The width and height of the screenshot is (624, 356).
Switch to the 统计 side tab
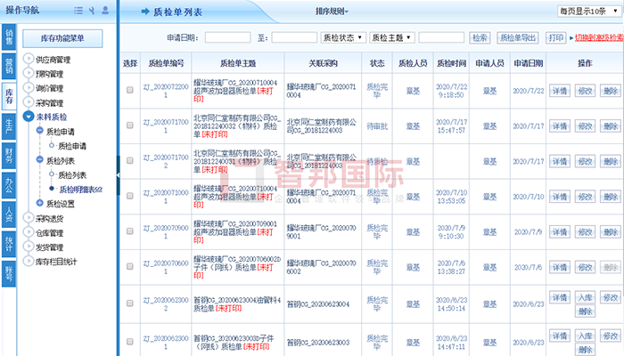click(x=9, y=244)
